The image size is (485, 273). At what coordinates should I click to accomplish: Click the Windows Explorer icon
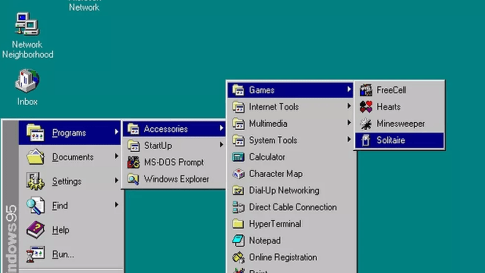point(133,179)
